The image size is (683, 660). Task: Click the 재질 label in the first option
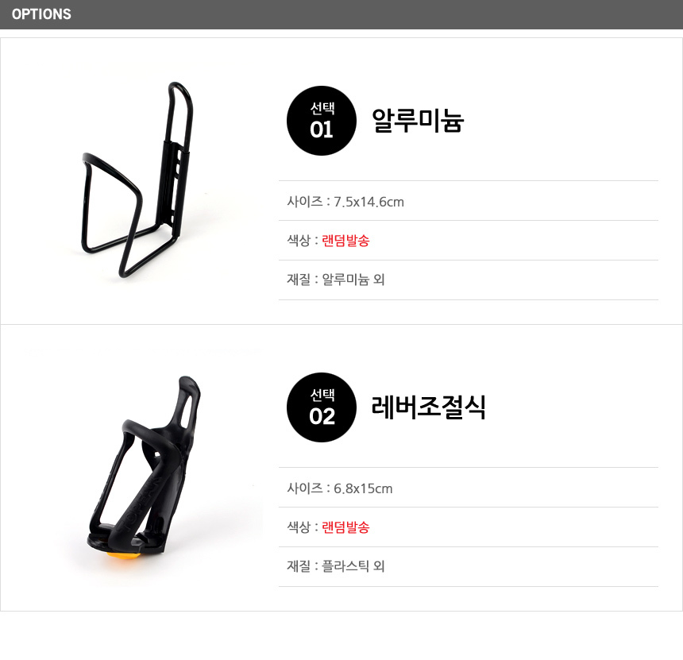[x=299, y=280]
